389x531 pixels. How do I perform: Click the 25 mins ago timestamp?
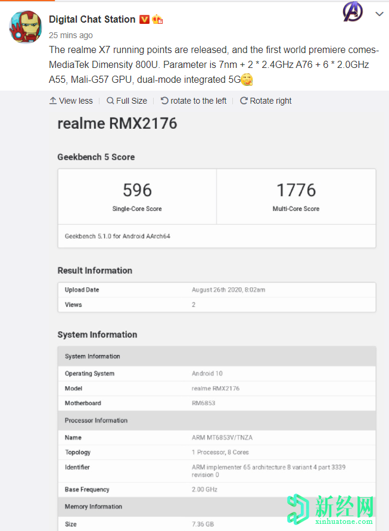[x=70, y=35]
